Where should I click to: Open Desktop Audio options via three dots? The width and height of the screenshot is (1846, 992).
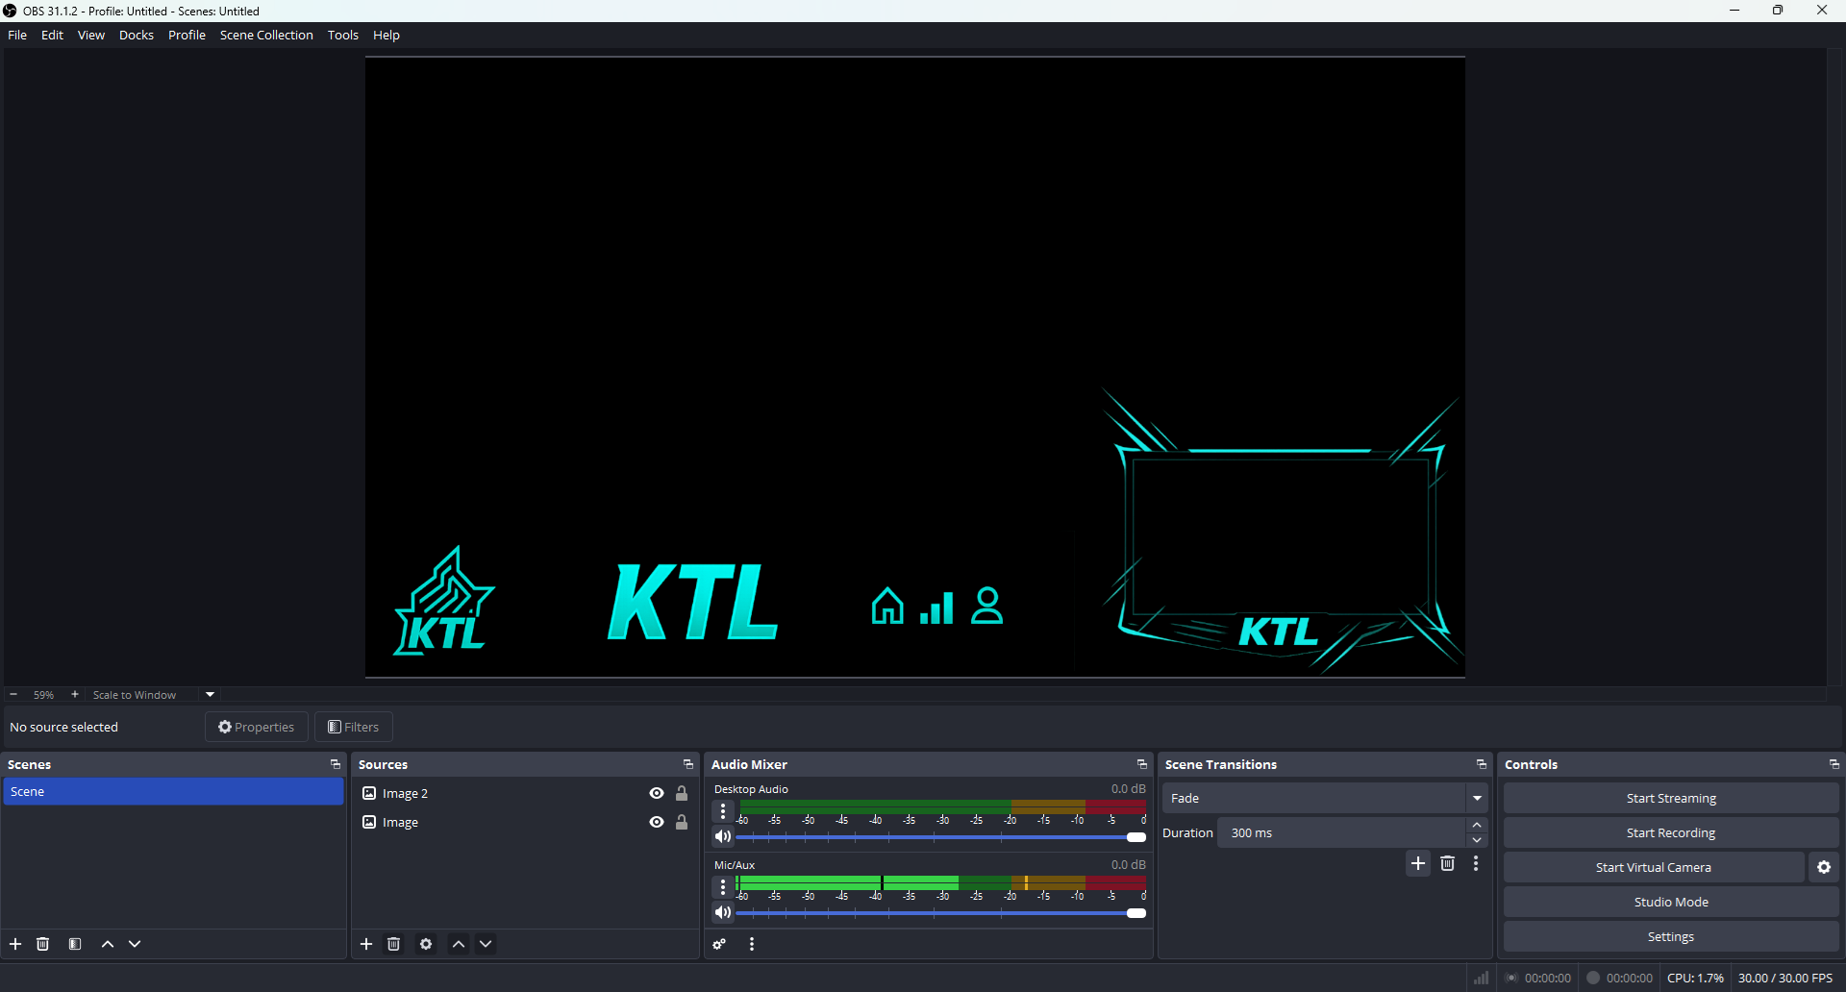click(723, 811)
